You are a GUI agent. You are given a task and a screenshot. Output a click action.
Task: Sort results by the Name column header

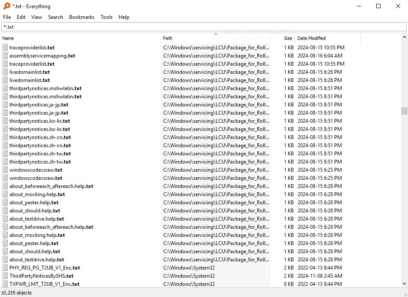click(x=80, y=38)
